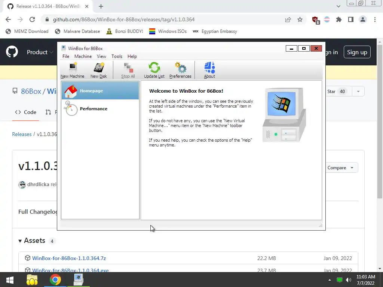Select Homepage item in WinBox sidebar
383x287 pixels.
click(100, 90)
